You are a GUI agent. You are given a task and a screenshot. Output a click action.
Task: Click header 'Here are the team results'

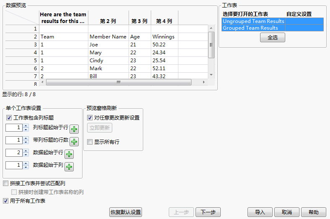pyautogui.click(x=63, y=18)
